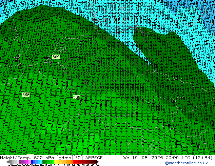
Task: Click the 568 contour label near map center
Action: (x=77, y=97)
